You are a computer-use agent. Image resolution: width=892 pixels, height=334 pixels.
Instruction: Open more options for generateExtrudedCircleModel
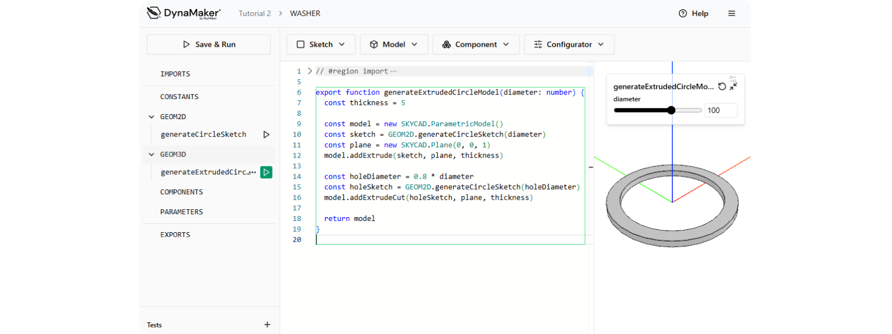click(254, 173)
